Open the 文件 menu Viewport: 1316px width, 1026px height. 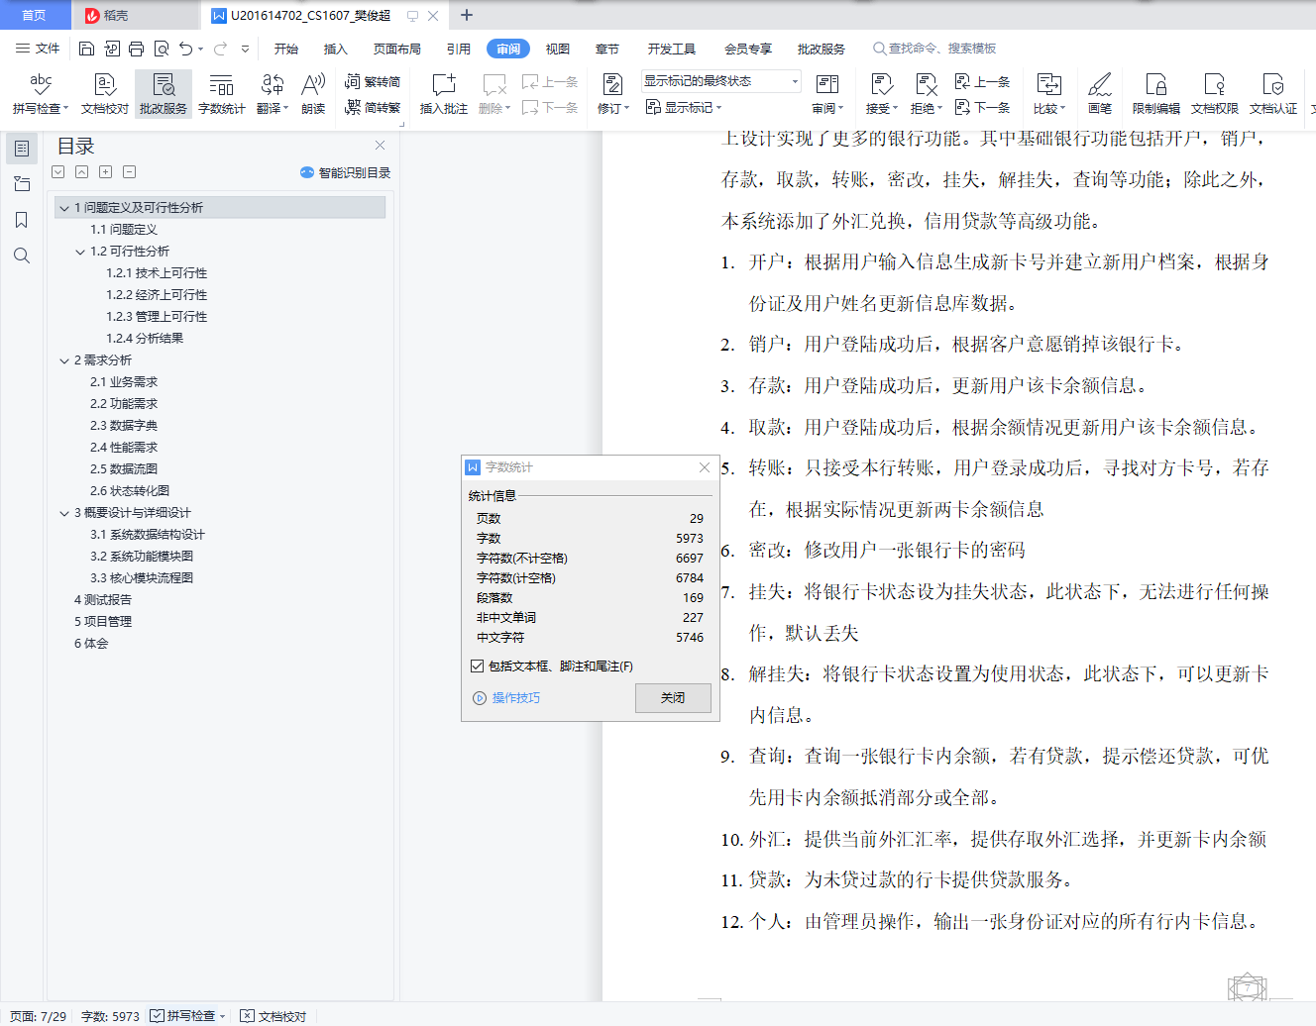click(38, 49)
